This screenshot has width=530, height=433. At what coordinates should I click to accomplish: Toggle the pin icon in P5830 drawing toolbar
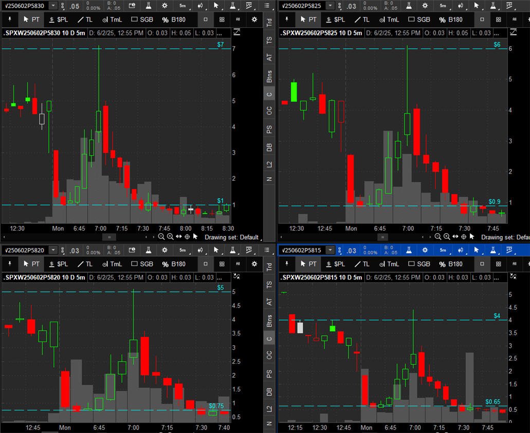point(10,20)
